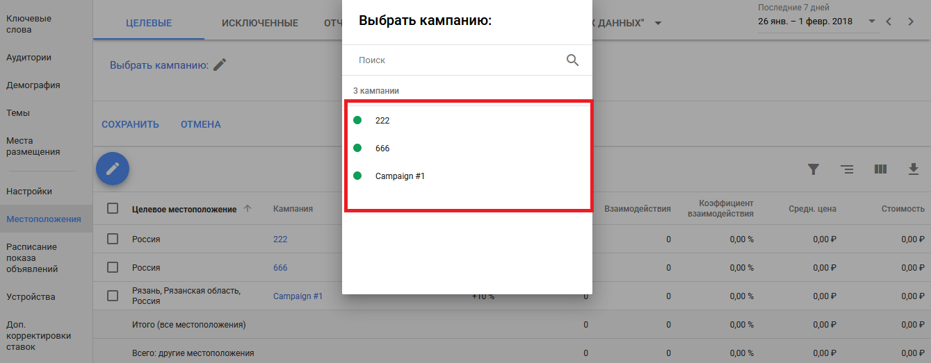Toggle the select-all header checkbox
The width and height of the screenshot is (931, 363).
pyautogui.click(x=113, y=208)
